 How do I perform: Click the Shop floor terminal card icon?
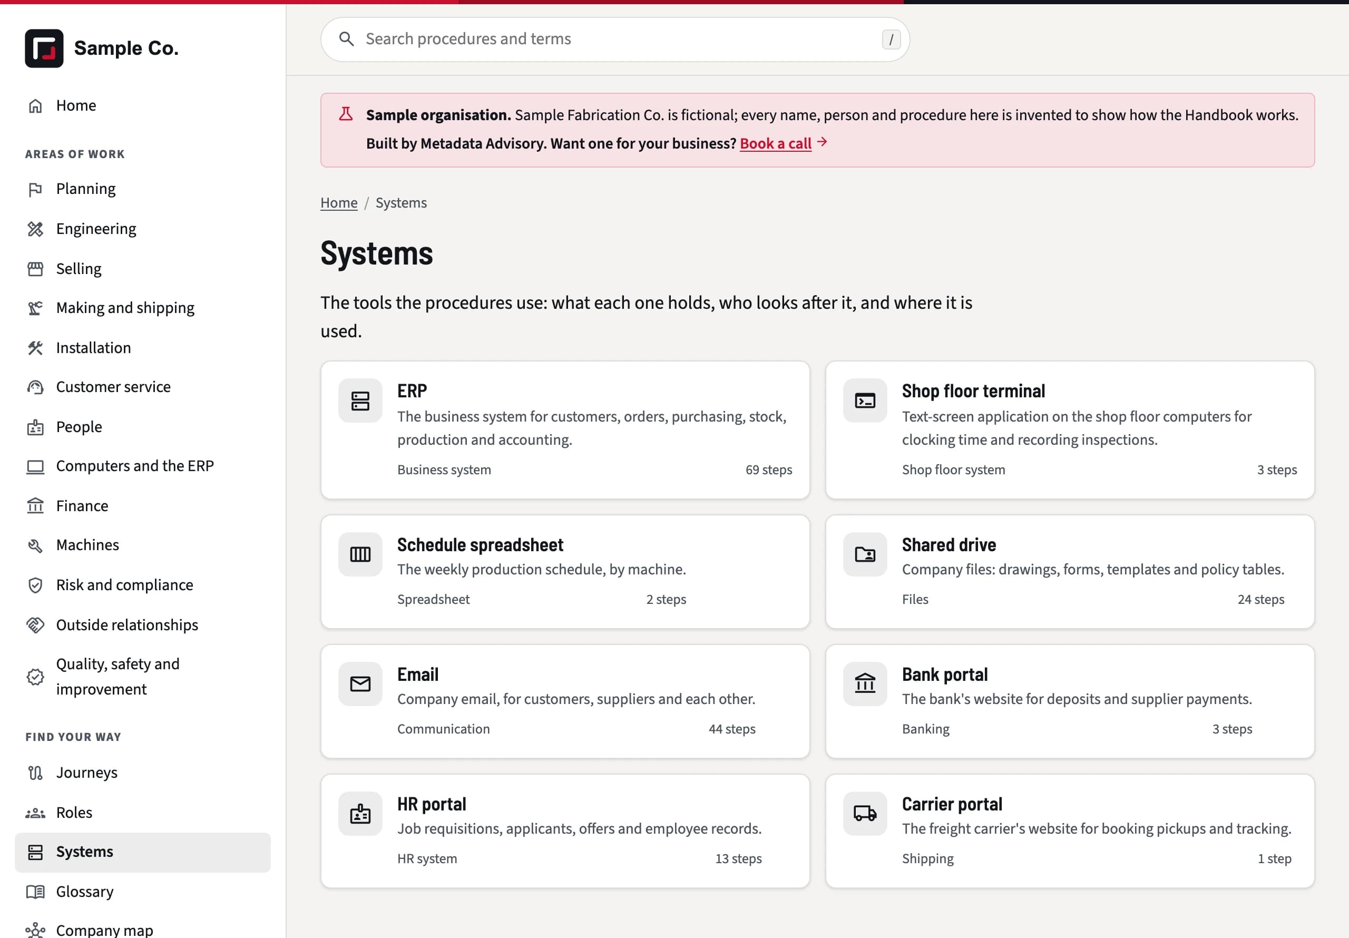click(x=865, y=401)
